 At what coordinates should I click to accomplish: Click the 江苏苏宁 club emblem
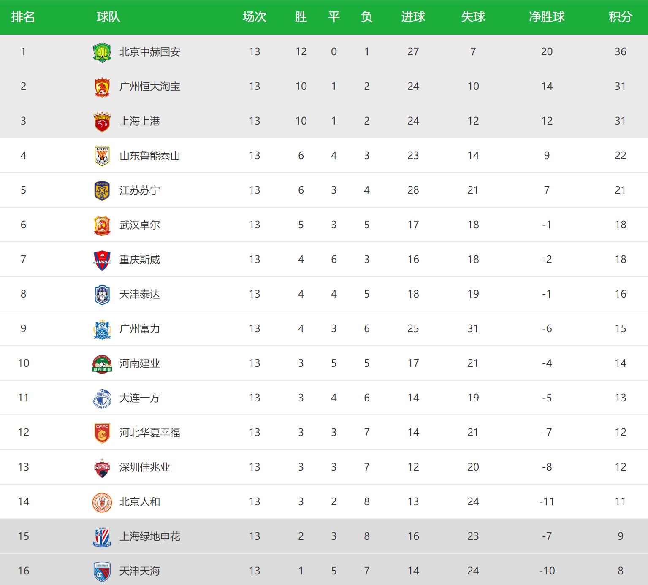(x=102, y=191)
